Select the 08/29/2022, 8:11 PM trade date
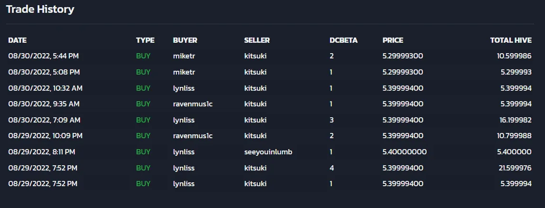Viewport: 545px width, 208px height. pos(42,152)
